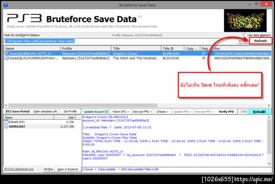The width and height of the screenshot is (275, 184).
Task: Click the Update PFD option
Action: coord(182,112)
